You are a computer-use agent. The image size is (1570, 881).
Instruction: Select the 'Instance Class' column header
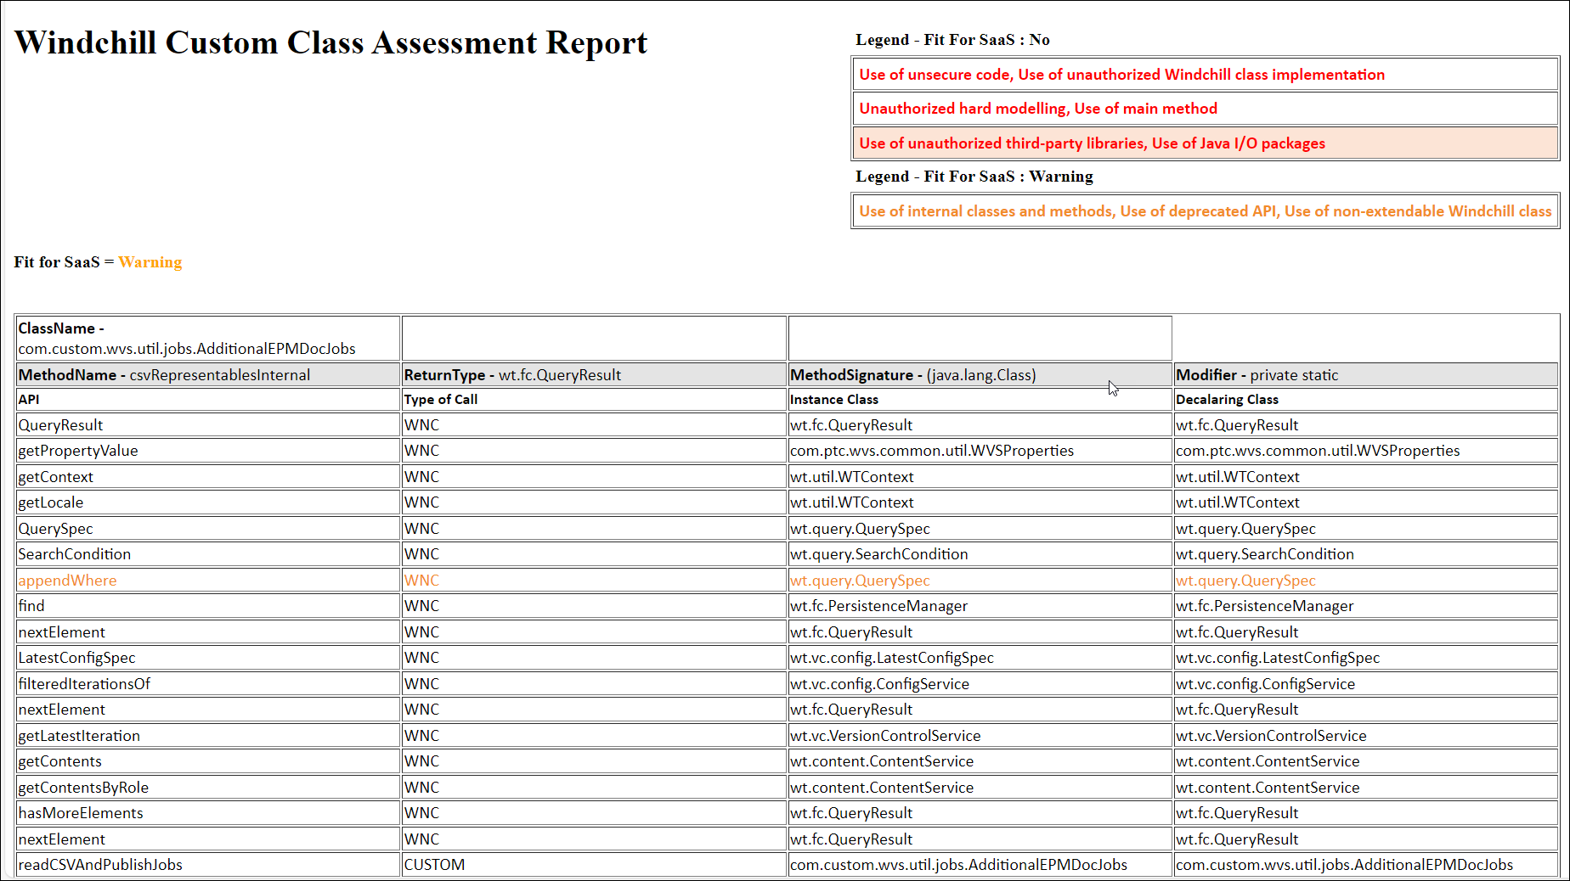(980, 400)
